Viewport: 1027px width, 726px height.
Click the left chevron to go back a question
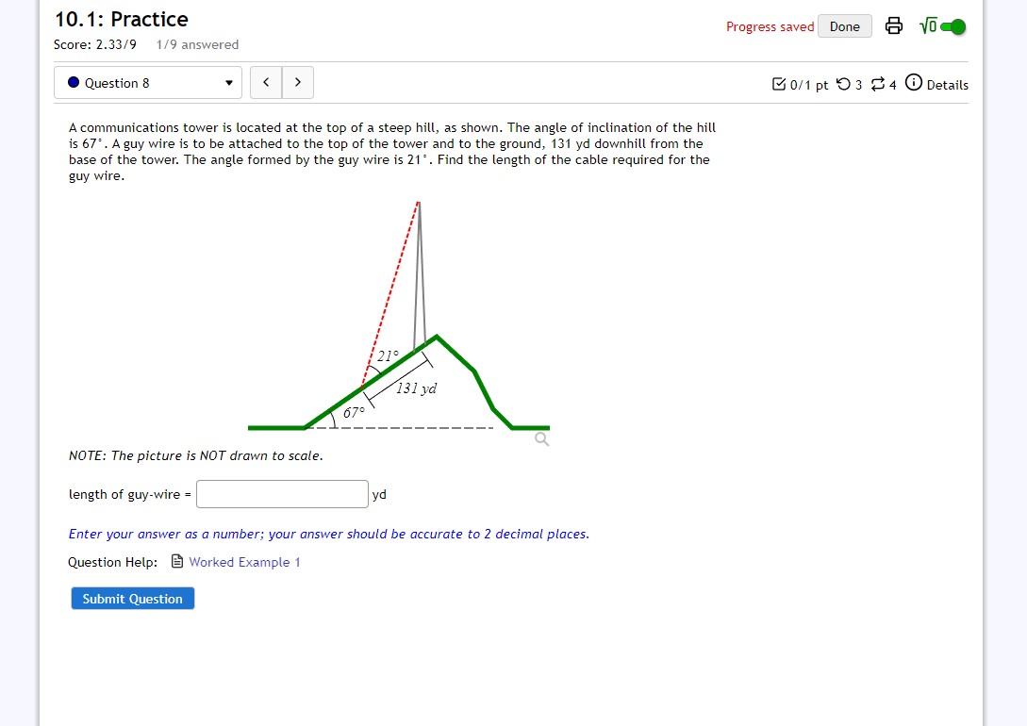pos(264,82)
